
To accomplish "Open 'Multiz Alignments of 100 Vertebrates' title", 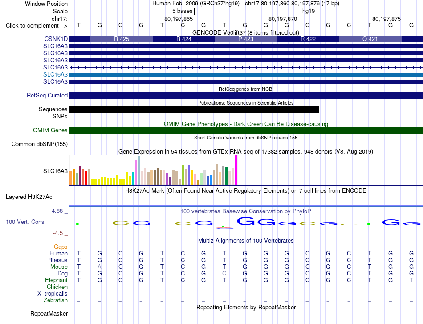I will coord(246,240).
